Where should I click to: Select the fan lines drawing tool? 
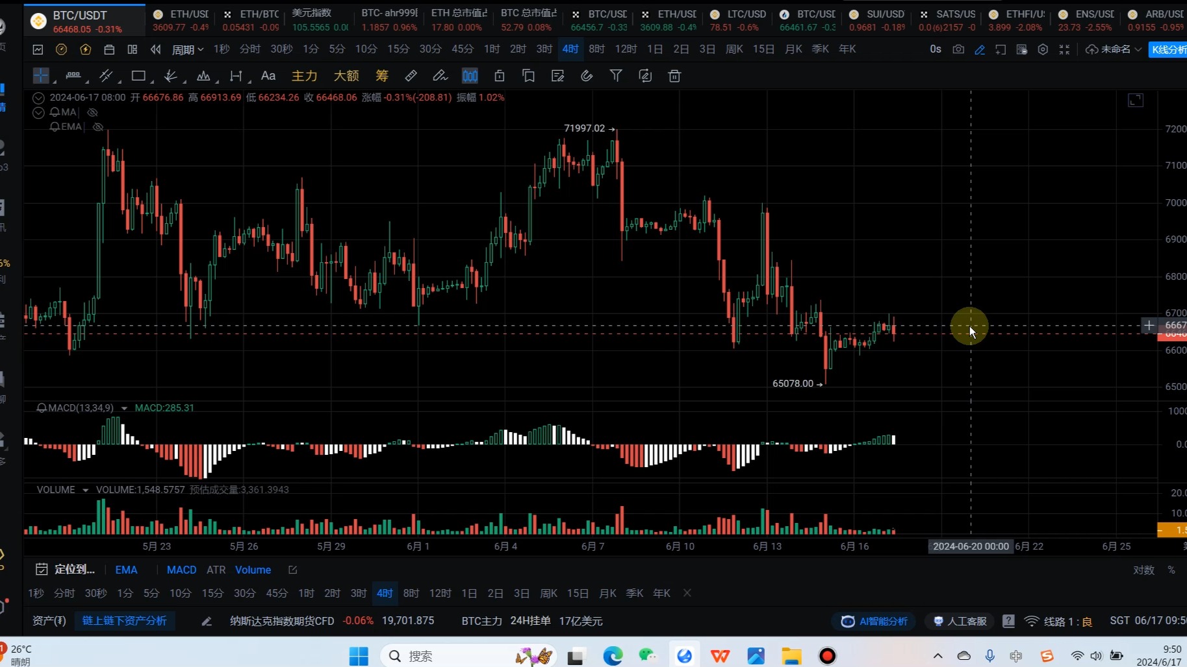(171, 76)
